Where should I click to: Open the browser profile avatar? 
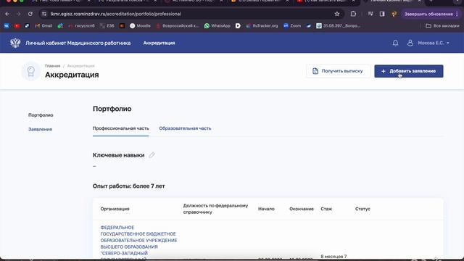pos(394,14)
